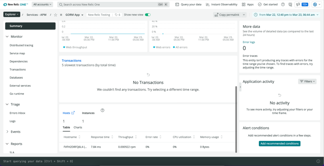Image resolution: width=324 pixels, height=166 pixels.
Task: Click the New Relic ONE logo
Action: pyautogui.click(x=16, y=5)
